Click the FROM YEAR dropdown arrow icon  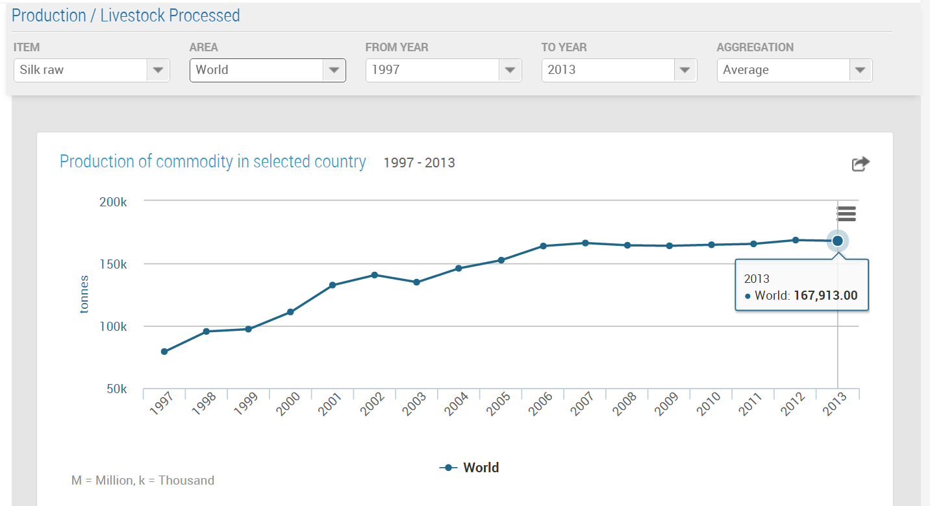(x=510, y=70)
